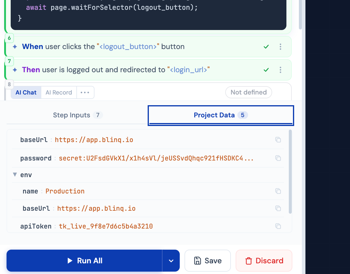Click the green checkmark on step 6
Screen dimensions: 350x274
click(266, 46)
